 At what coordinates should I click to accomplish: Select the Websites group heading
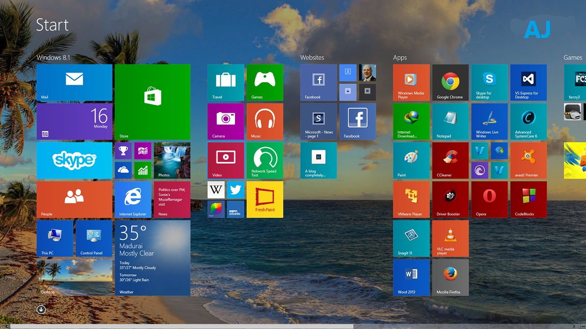click(312, 57)
